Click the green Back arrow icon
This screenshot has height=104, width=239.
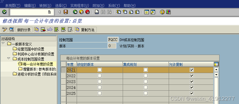click(75, 12)
